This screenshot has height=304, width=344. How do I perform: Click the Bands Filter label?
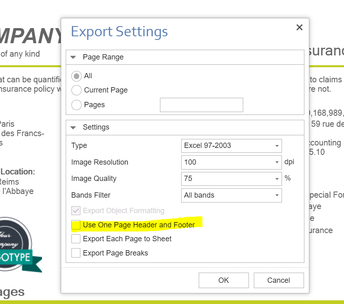click(x=91, y=195)
